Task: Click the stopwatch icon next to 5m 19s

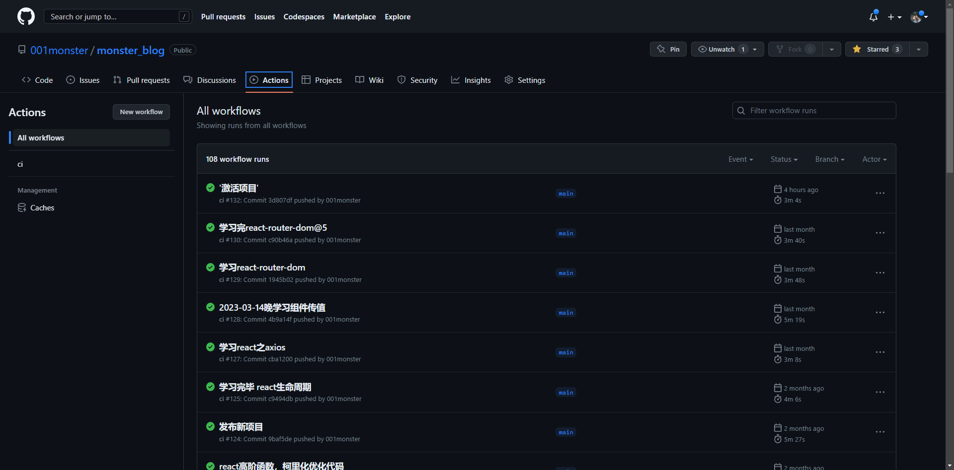Action: tap(778, 320)
